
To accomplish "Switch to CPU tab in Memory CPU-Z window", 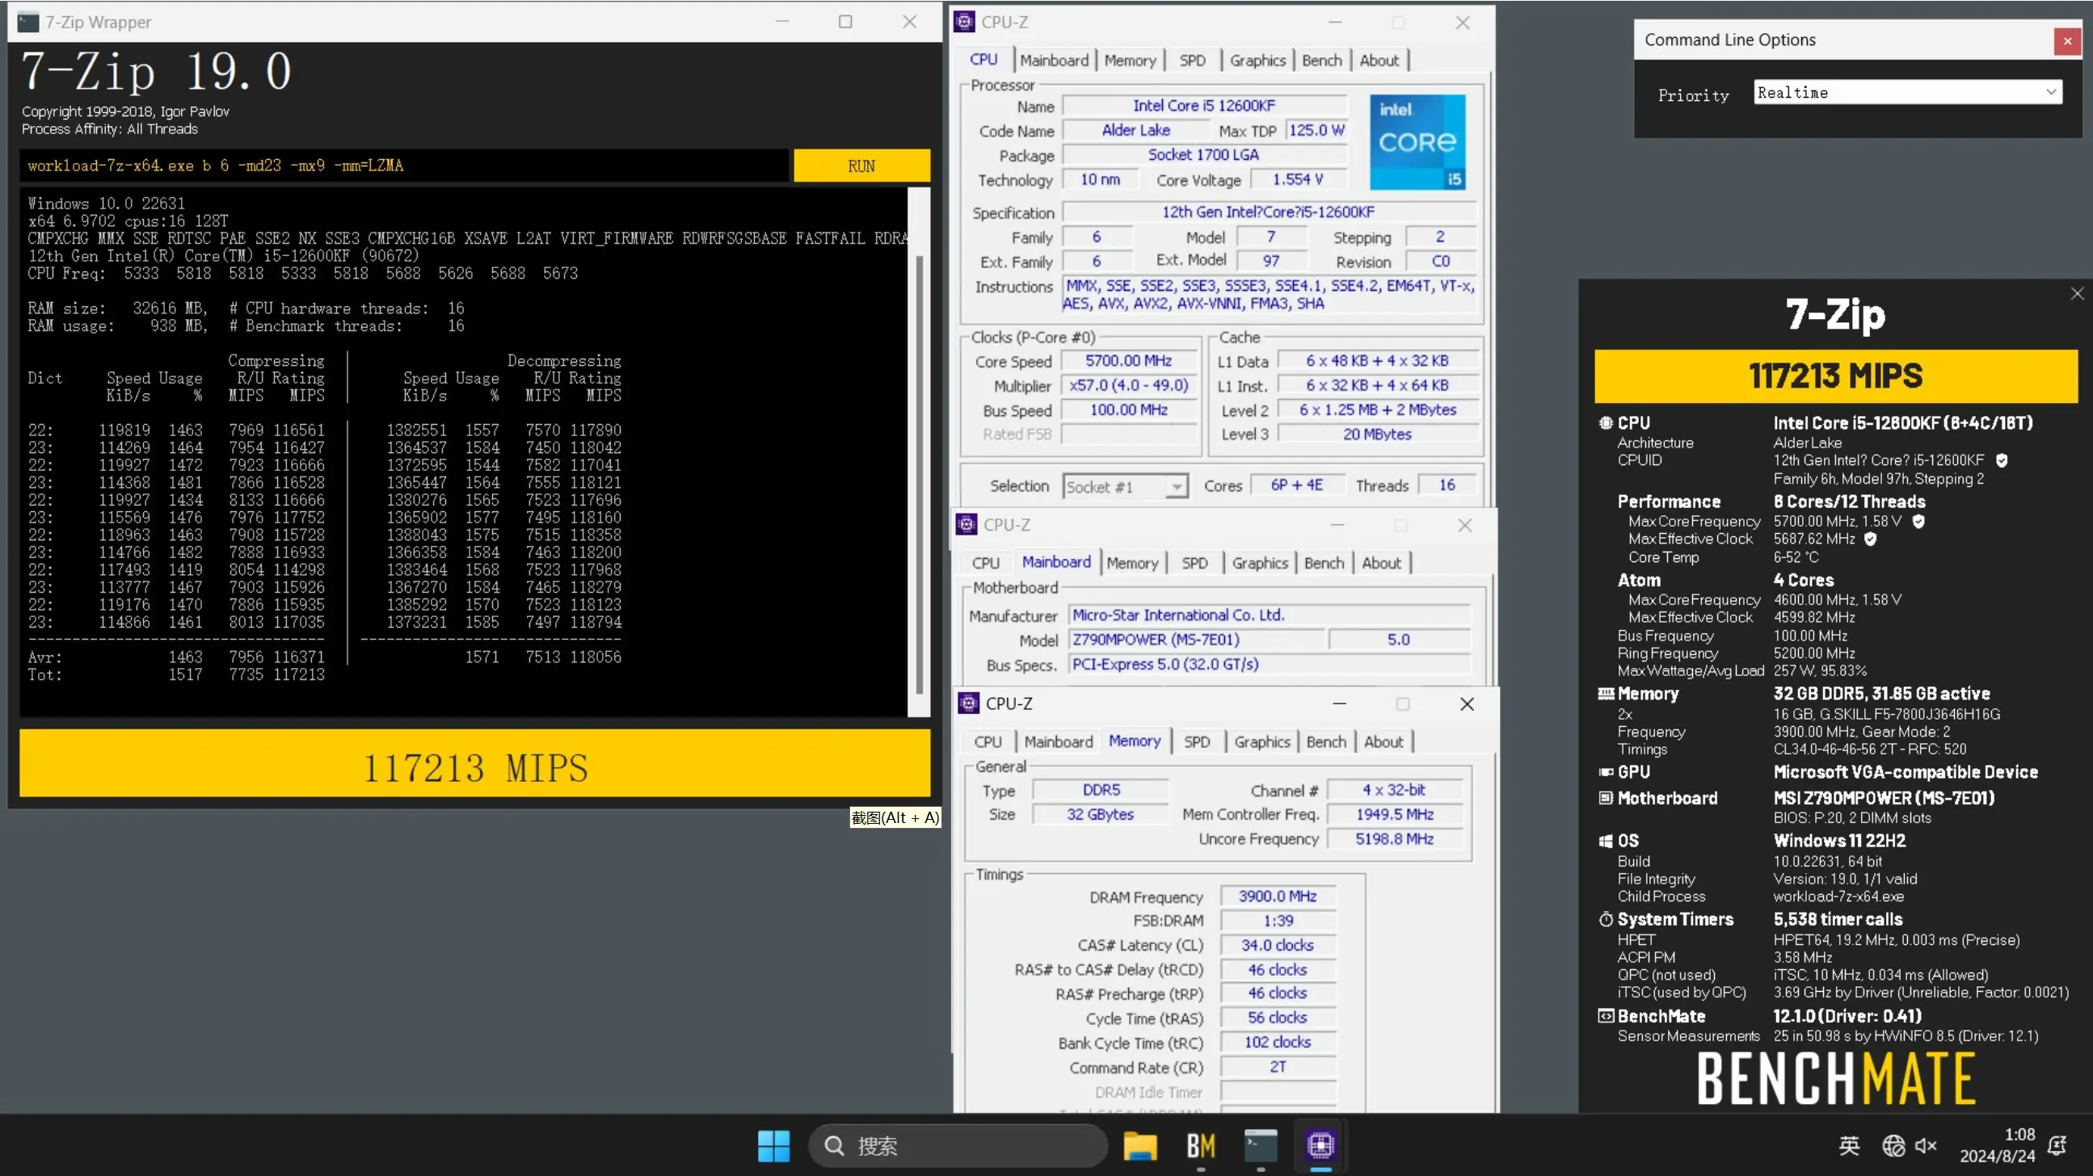I will click(x=988, y=741).
